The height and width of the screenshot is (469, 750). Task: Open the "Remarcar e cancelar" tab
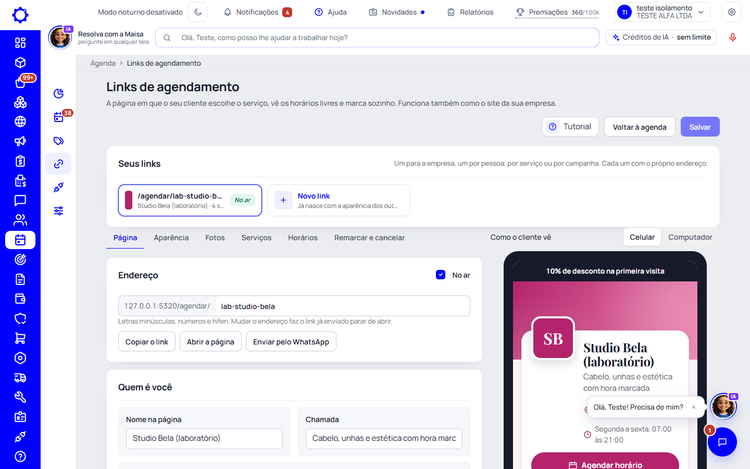[x=369, y=238]
